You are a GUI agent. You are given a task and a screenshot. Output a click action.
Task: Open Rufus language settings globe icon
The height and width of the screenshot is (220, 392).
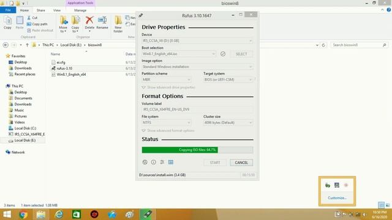tap(145, 163)
